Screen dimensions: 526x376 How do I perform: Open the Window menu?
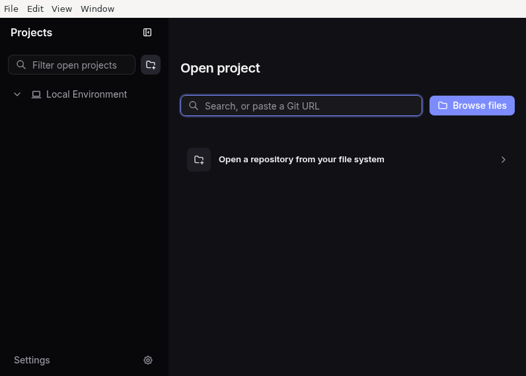(97, 9)
